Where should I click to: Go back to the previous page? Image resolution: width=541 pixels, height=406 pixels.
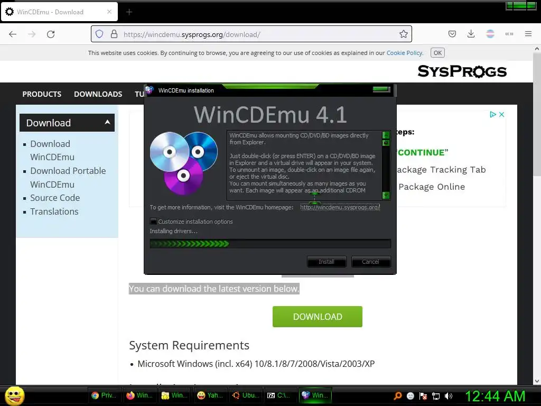click(x=13, y=34)
